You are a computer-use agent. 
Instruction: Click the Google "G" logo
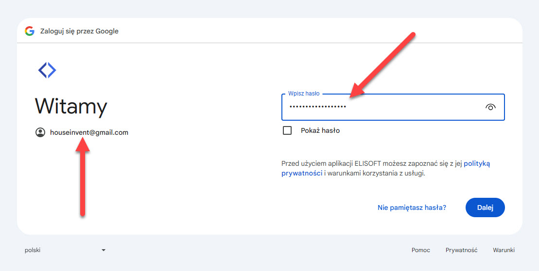click(30, 31)
